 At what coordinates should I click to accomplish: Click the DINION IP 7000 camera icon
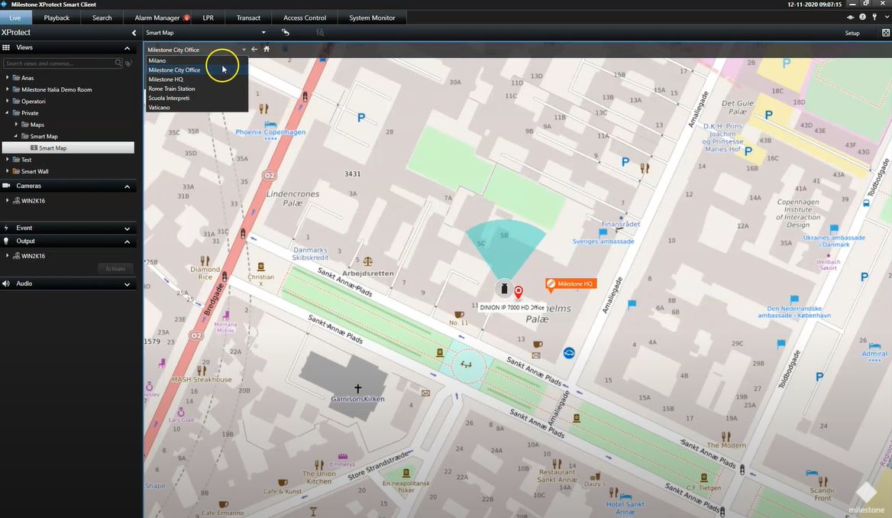click(x=503, y=289)
